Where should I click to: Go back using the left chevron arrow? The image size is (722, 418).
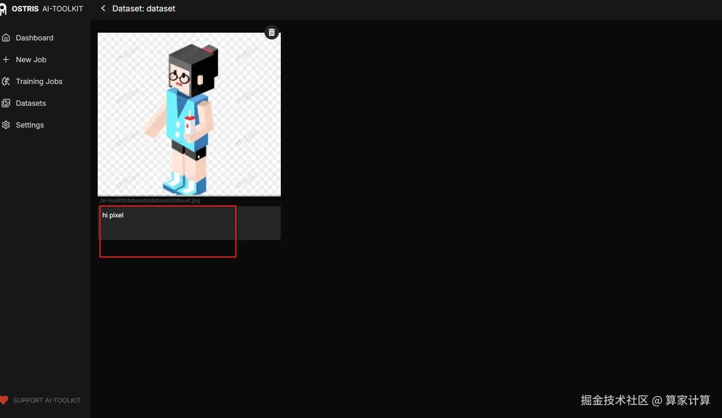(103, 8)
